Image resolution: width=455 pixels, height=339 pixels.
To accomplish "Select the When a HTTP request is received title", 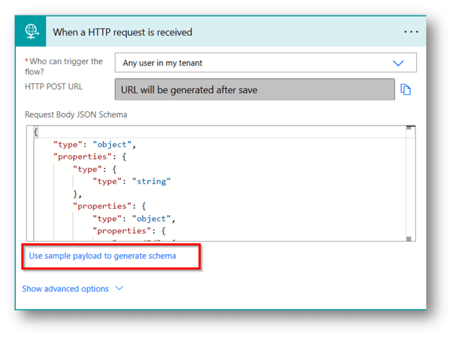I will click(x=123, y=32).
